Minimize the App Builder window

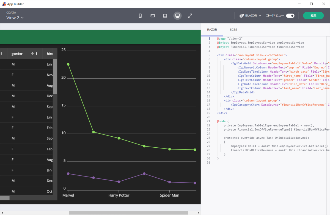pyautogui.click(x=299, y=4)
